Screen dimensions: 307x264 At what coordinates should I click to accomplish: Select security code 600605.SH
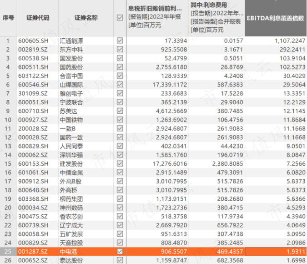coord(33,41)
